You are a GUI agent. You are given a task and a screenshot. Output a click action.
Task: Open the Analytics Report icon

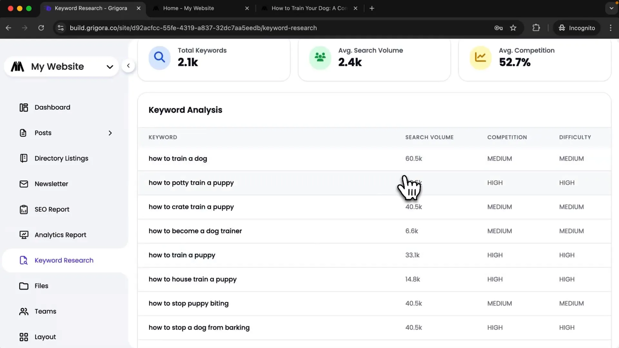pyautogui.click(x=23, y=235)
